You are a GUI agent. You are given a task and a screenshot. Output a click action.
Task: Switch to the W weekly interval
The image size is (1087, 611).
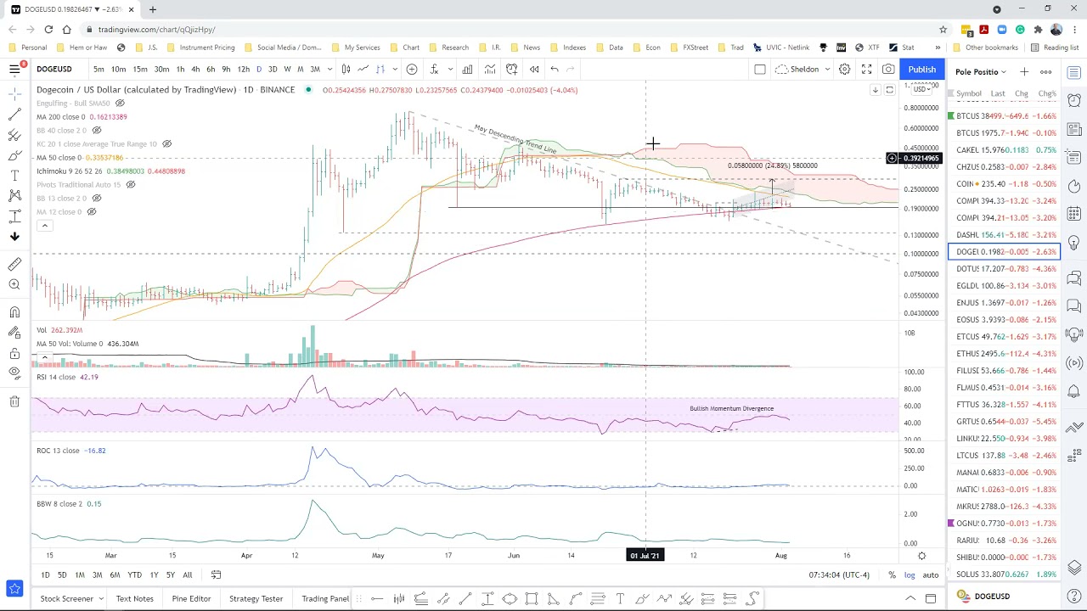click(286, 69)
